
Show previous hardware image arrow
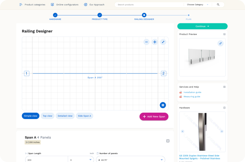[x=183, y=131]
